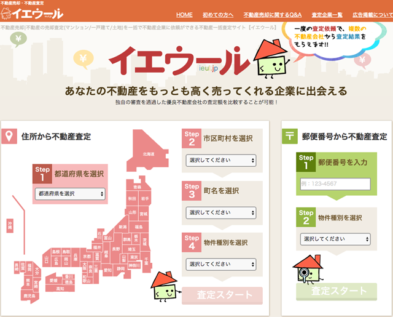Expand the Step 3 町名 dropdown
This screenshot has height=317, width=393.
pos(221,213)
